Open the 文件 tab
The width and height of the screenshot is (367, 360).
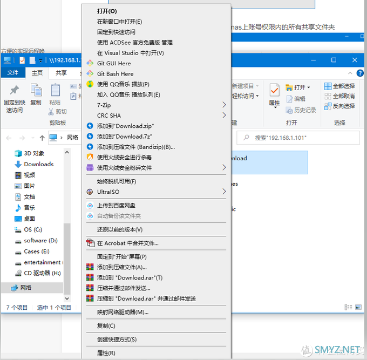tap(13, 73)
